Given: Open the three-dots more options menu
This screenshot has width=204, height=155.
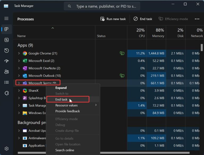Looking at the screenshot, I should pos(197,19).
